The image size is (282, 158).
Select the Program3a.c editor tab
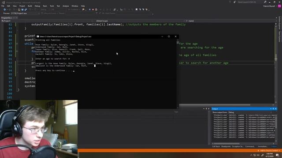click(x=7, y=18)
